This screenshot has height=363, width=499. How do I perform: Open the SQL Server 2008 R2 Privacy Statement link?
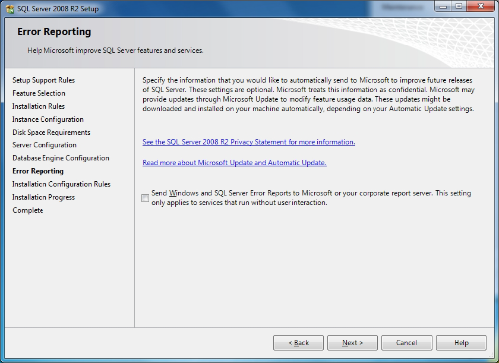(x=248, y=142)
